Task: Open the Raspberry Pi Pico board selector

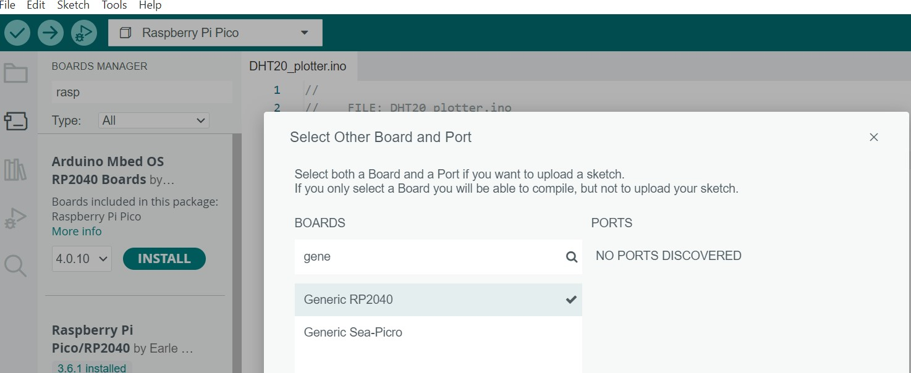Action: (215, 33)
